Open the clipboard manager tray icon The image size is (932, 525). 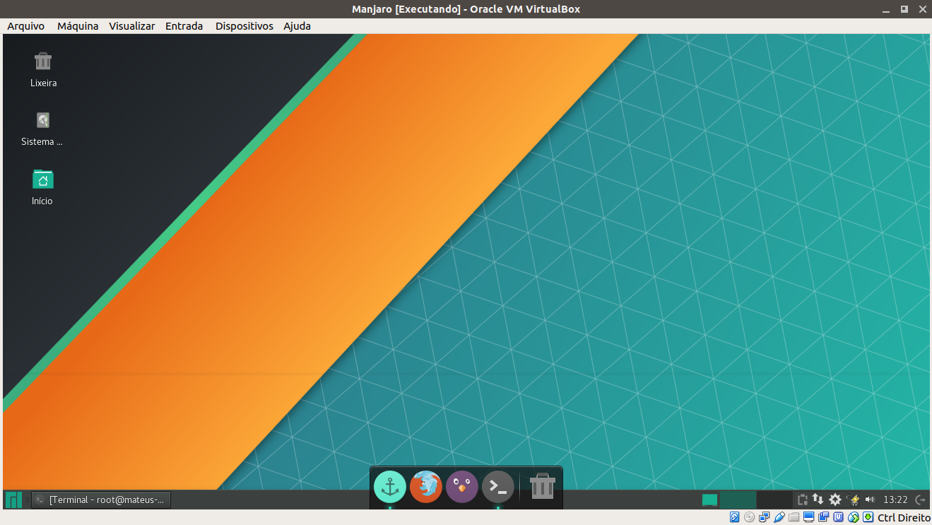(803, 500)
